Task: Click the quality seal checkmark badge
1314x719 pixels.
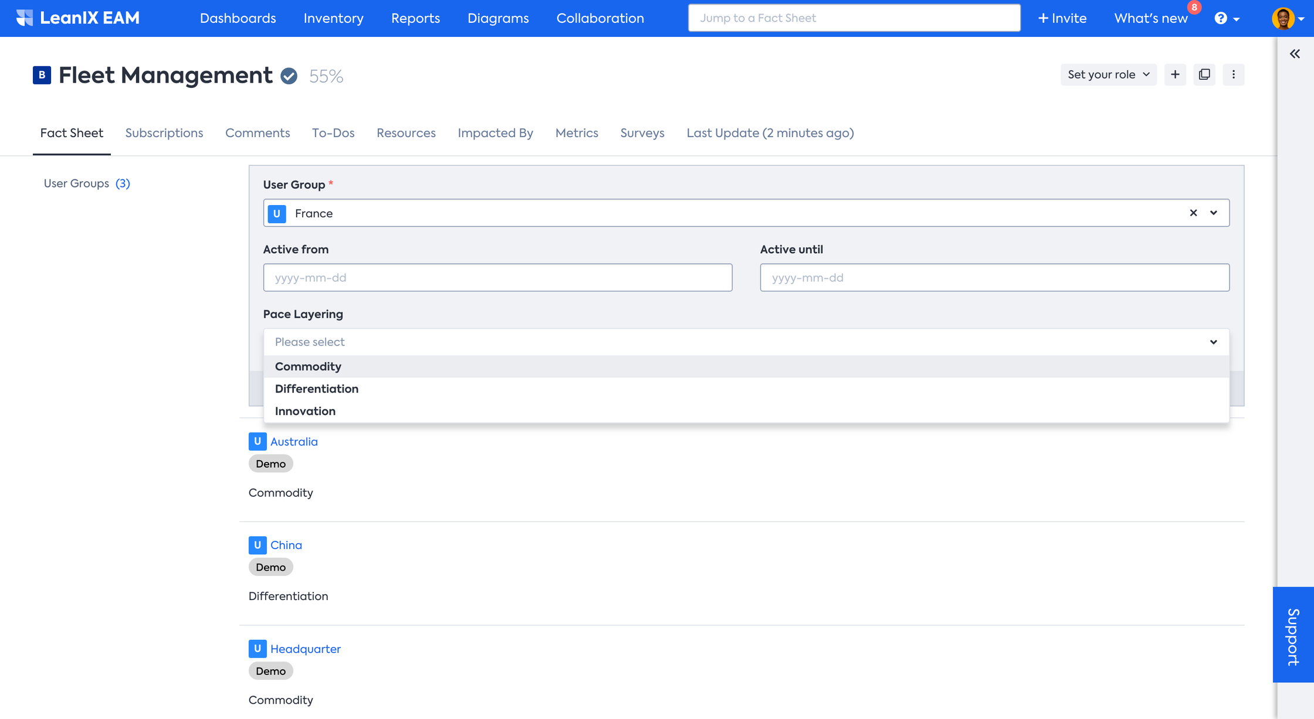Action: (289, 76)
